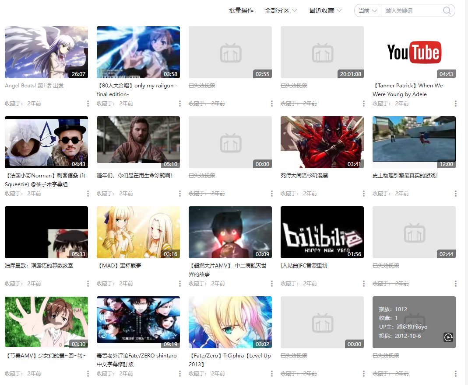The width and height of the screenshot is (468, 385).
Task: Play the bearded man 05:10 thumbnail
Action: (138, 142)
